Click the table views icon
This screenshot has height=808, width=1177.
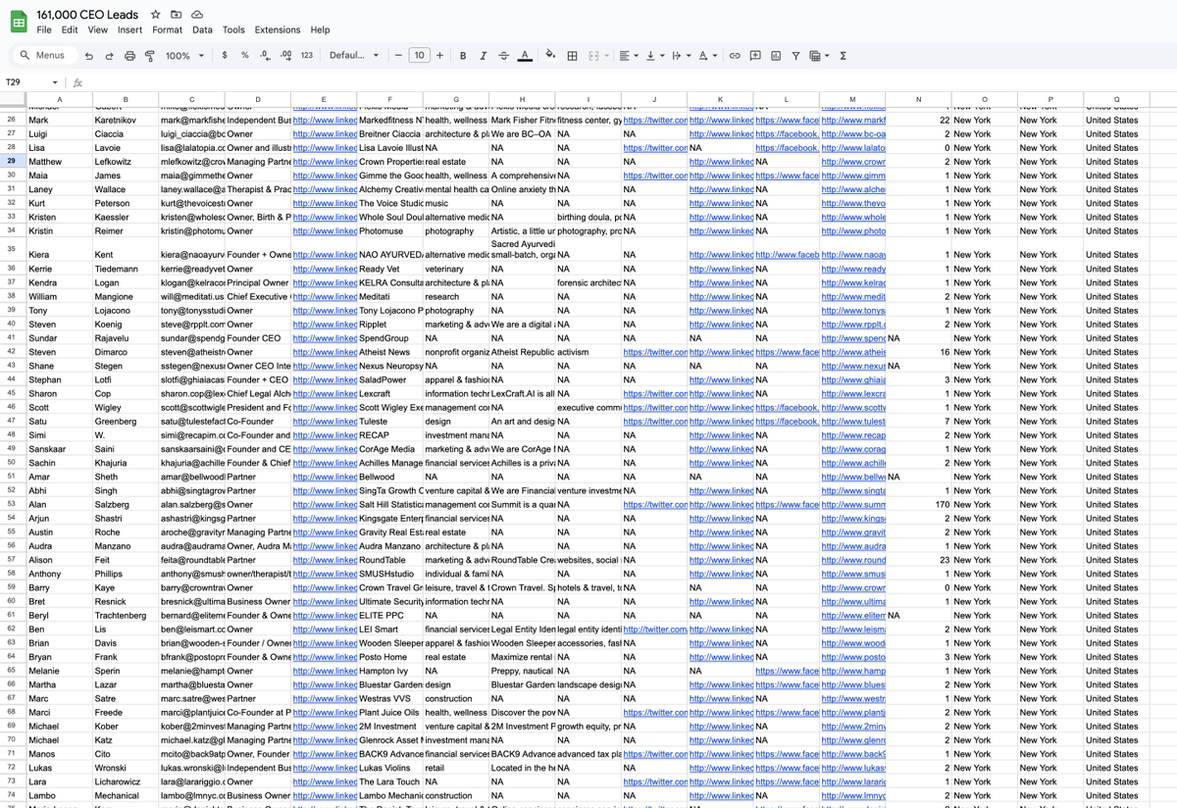click(x=814, y=56)
